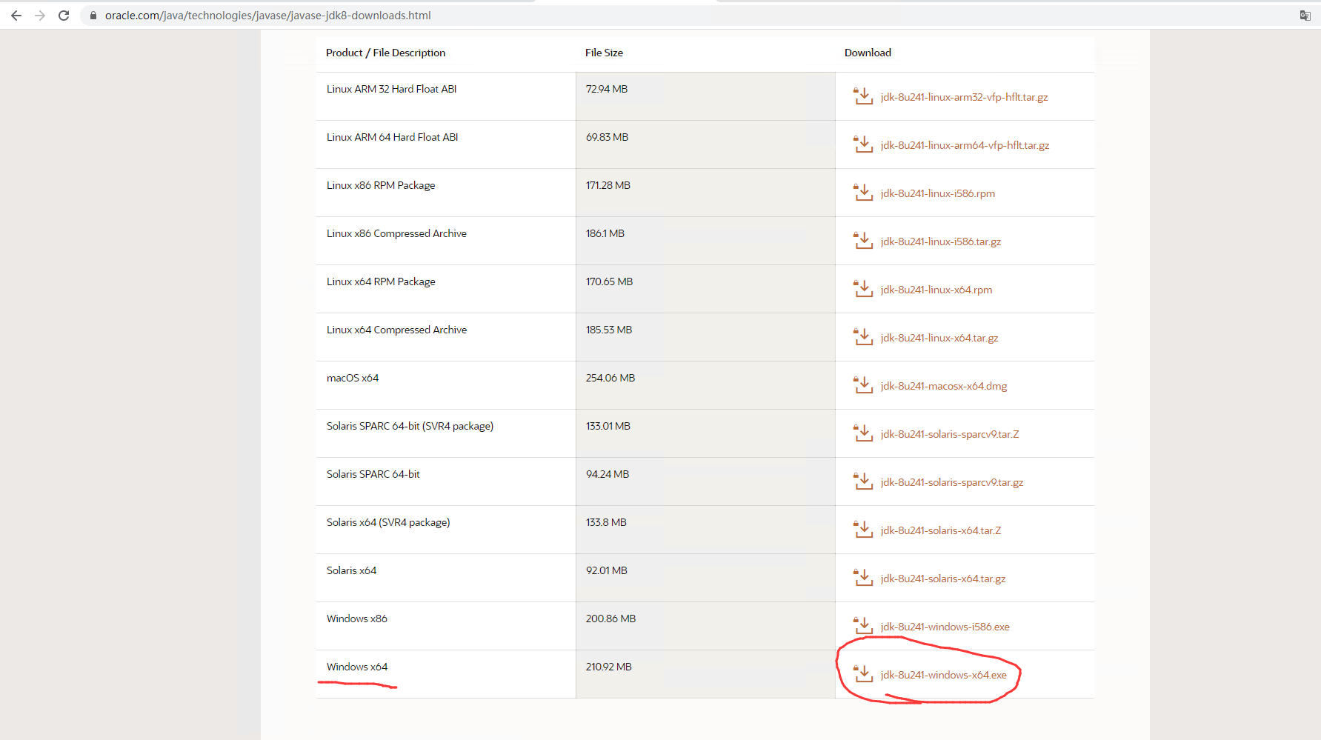This screenshot has width=1321, height=740.
Task: Click download icon for Linux ARM 32 Hard Float ABI
Action: 863,96
